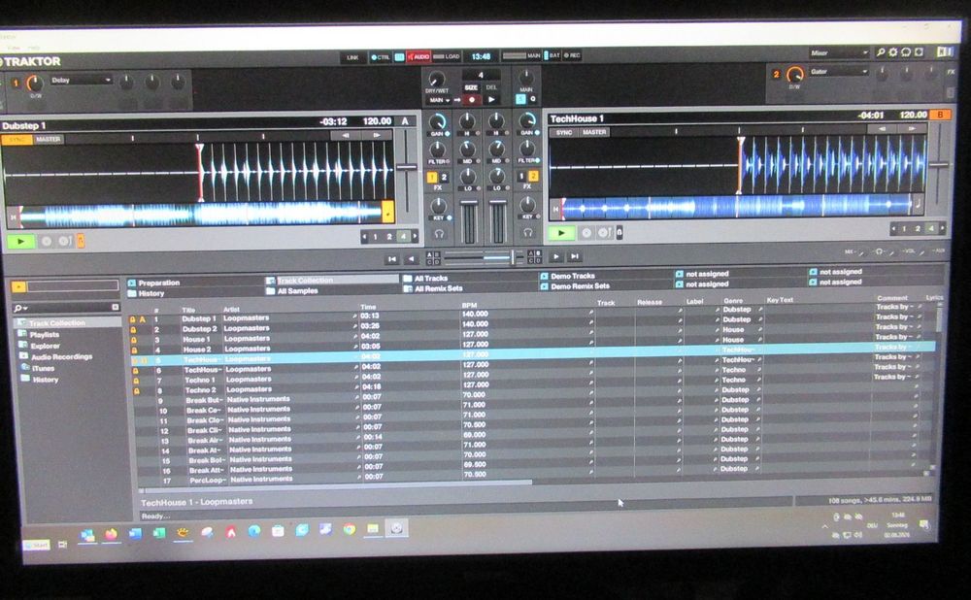Click Deck B tempo bend right arrow
The width and height of the screenshot is (971, 600).
(x=911, y=129)
